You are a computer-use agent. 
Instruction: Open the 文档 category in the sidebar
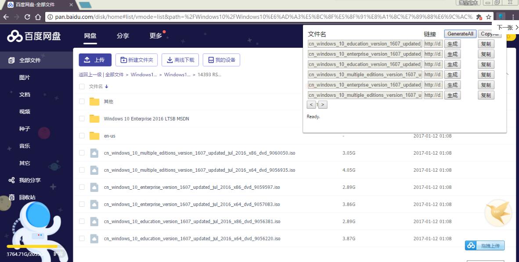(x=25, y=95)
